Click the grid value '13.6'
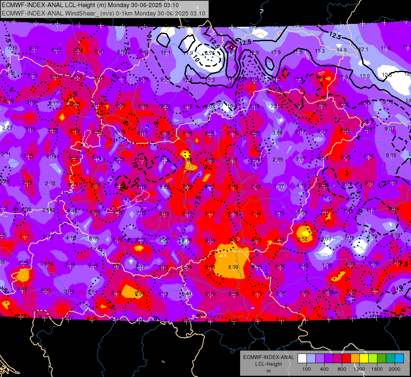Viewport: 411px width, 377px height. tap(276, 52)
